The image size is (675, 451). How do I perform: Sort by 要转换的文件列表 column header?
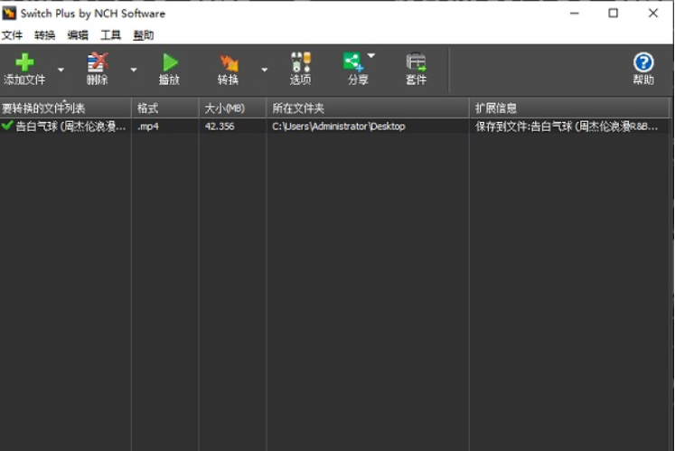tap(65, 108)
